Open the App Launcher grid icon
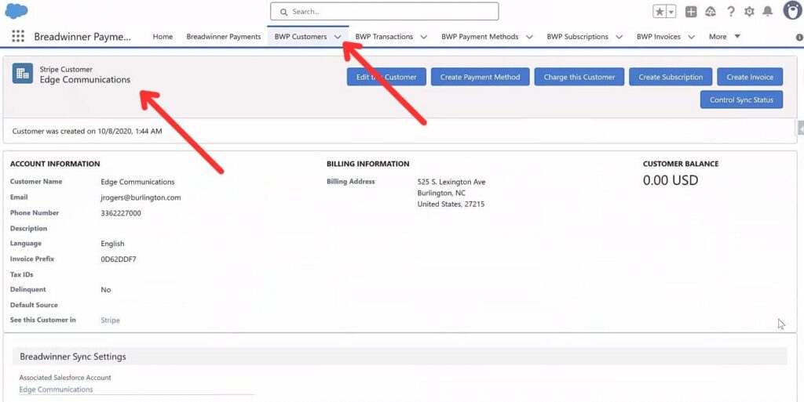Screen dimensions: 804x402 pyautogui.click(x=18, y=36)
